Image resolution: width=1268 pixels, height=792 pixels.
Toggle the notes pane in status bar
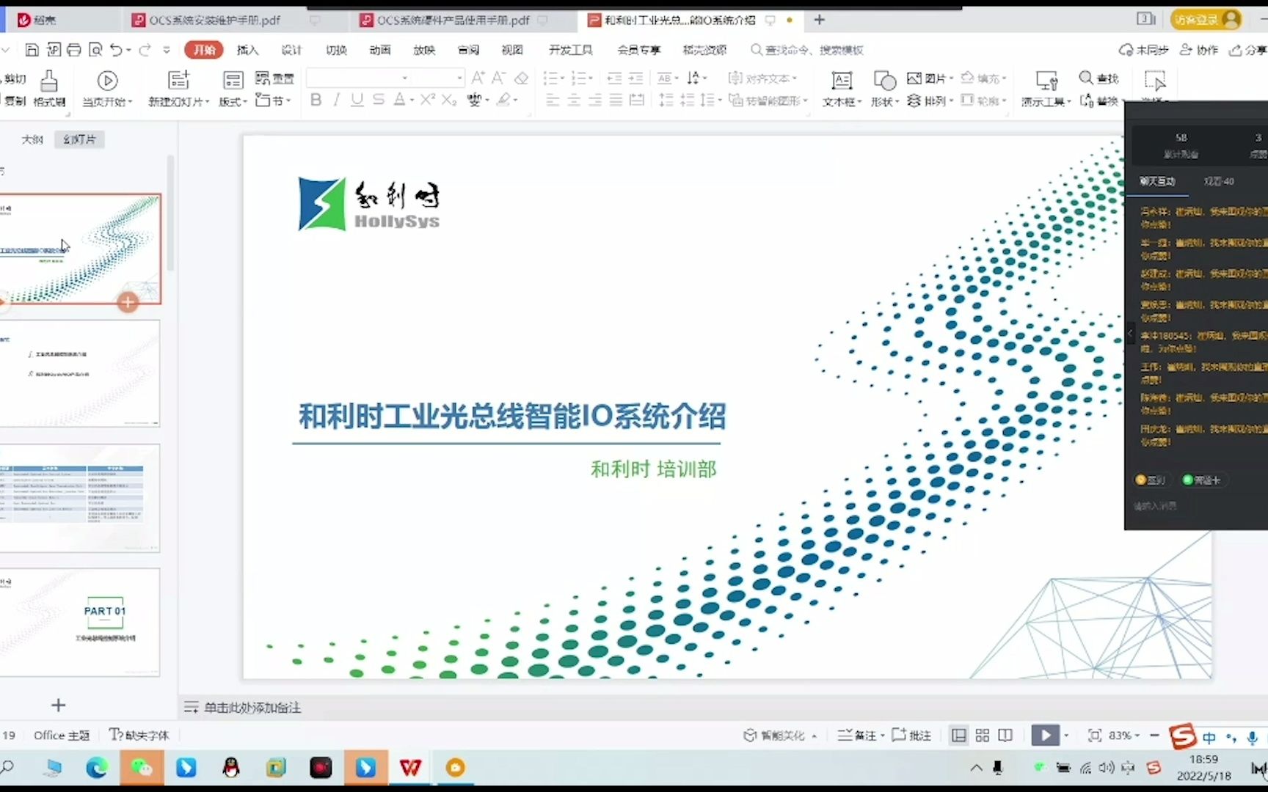pos(860,735)
